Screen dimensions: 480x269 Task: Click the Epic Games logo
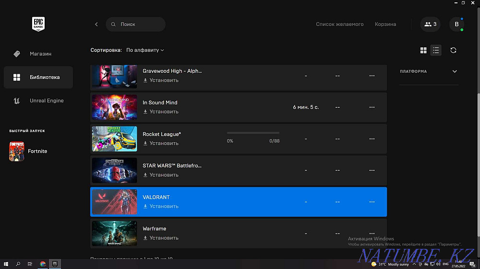38,24
